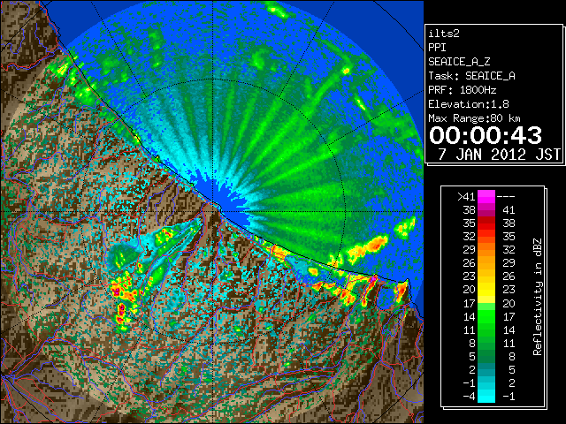Click the '>41' legend label
This screenshot has height=424, width=566.
466,197
